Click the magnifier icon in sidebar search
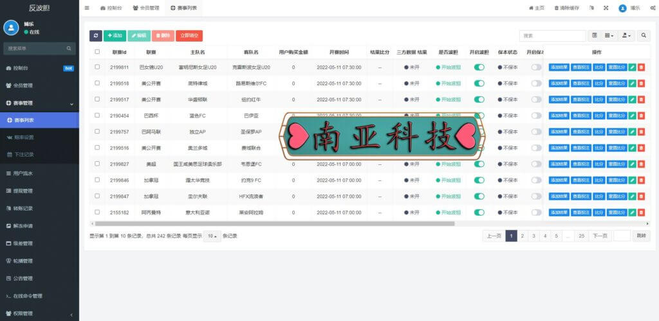 (68, 49)
